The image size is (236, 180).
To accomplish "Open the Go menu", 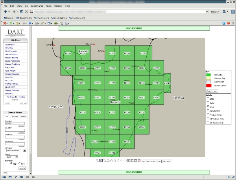I will 26,6.
